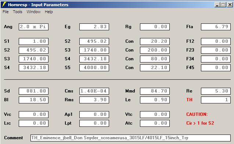234x144 pixels.
Task: Select the S1 field with value 1.00
Action: pyautogui.click(x=33, y=41)
